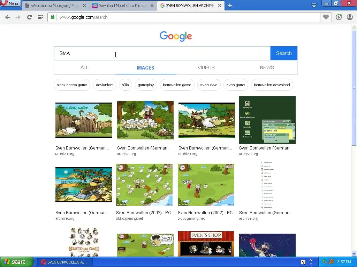Click the Google logo
The width and height of the screenshot is (357, 267).
[176, 36]
